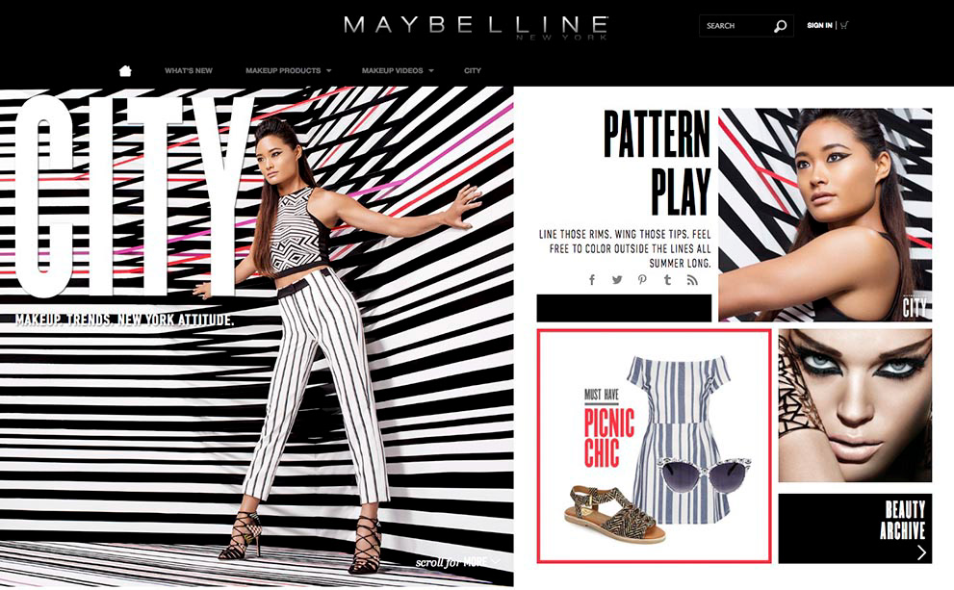Image resolution: width=954 pixels, height=590 pixels.
Task: Pin it with Pinterest icon
Action: 642,280
